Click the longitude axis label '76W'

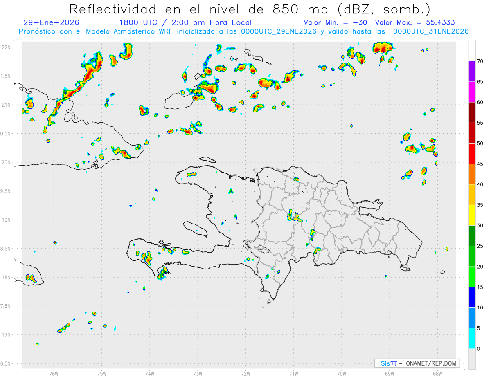pyautogui.click(x=54, y=373)
